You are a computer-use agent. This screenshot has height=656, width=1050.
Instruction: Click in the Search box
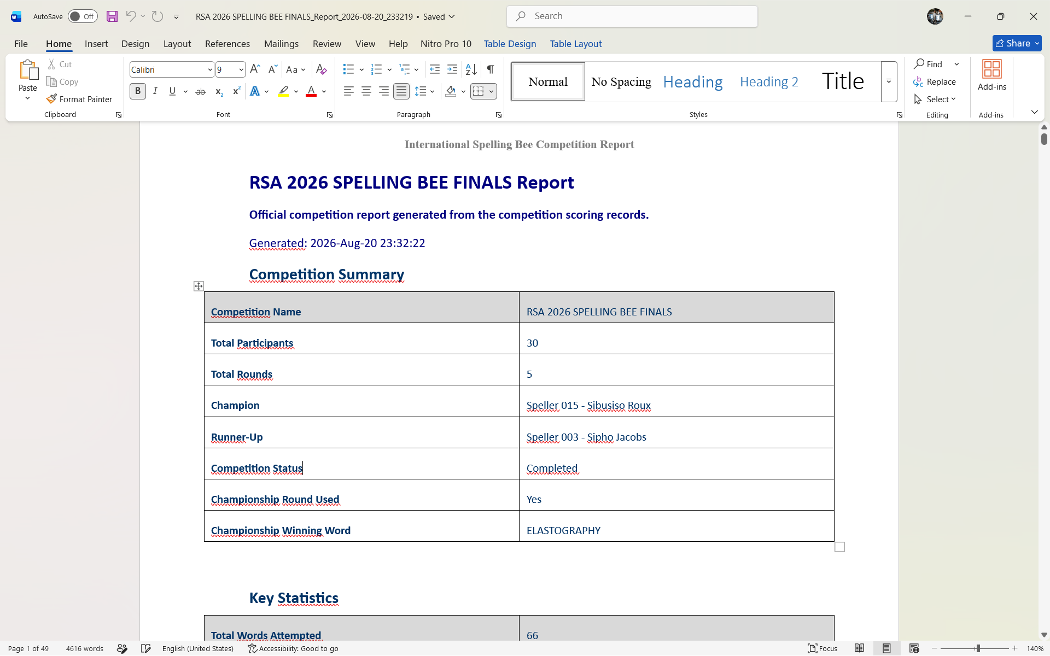[632, 16]
